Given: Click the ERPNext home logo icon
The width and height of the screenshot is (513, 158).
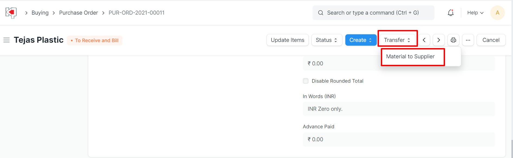Looking at the screenshot, I should pyautogui.click(x=11, y=13).
